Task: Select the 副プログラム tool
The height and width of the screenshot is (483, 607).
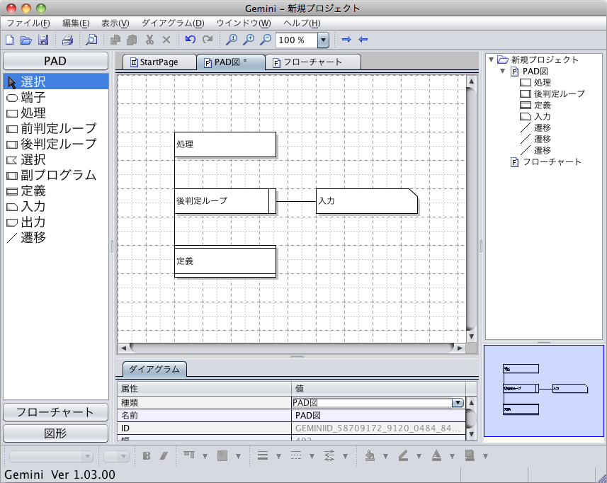Action: [56, 176]
